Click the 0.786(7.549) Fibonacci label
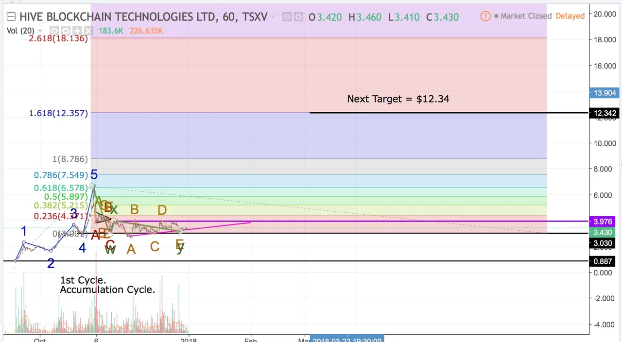This screenshot has width=622, height=342. pyautogui.click(x=61, y=175)
